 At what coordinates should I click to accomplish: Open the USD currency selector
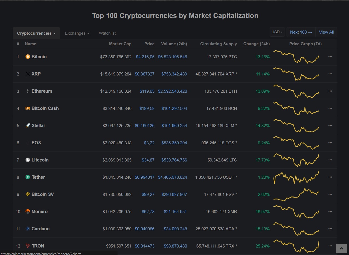277,32
